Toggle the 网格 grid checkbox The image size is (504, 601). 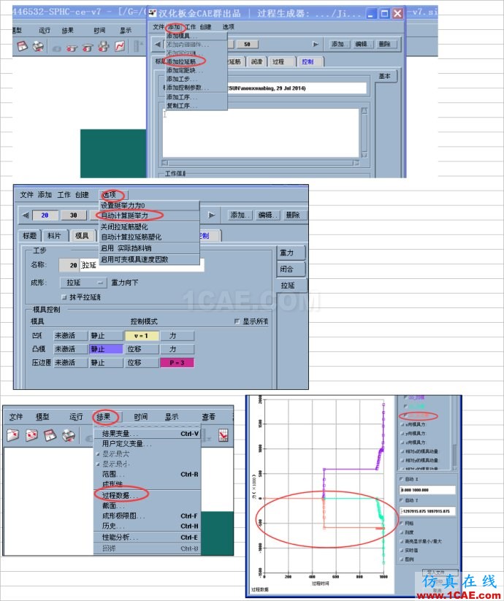pos(402,523)
